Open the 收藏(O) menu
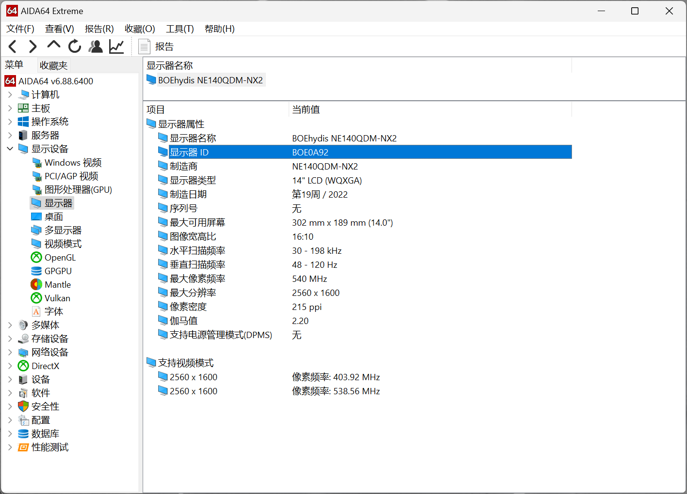The width and height of the screenshot is (687, 494). click(x=140, y=29)
